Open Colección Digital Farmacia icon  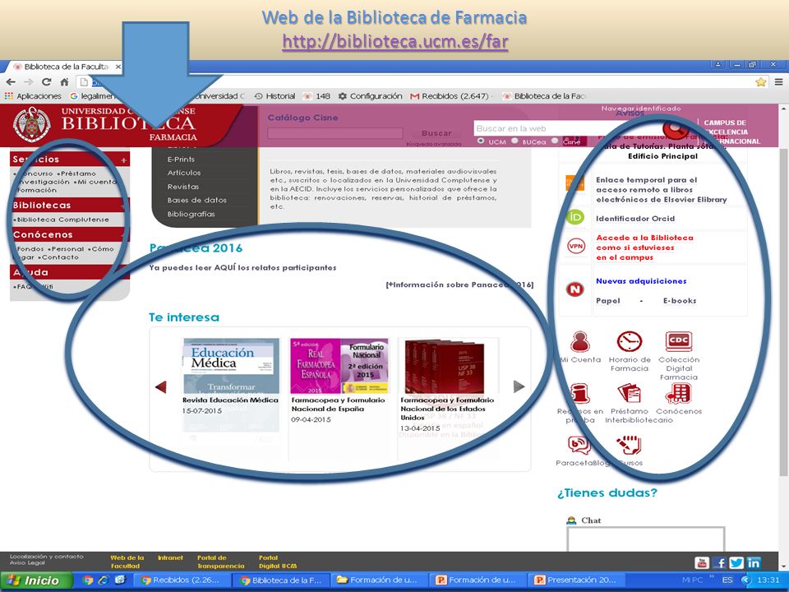[678, 341]
